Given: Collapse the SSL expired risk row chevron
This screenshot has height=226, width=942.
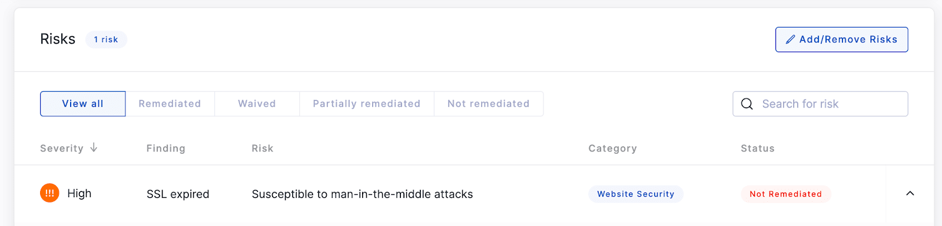Looking at the screenshot, I should (910, 194).
